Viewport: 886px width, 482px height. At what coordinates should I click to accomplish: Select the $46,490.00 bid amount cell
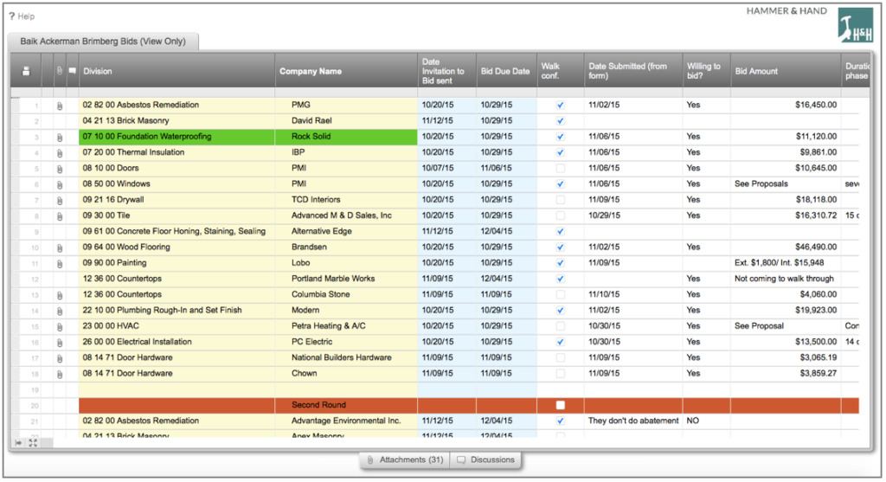(786, 247)
